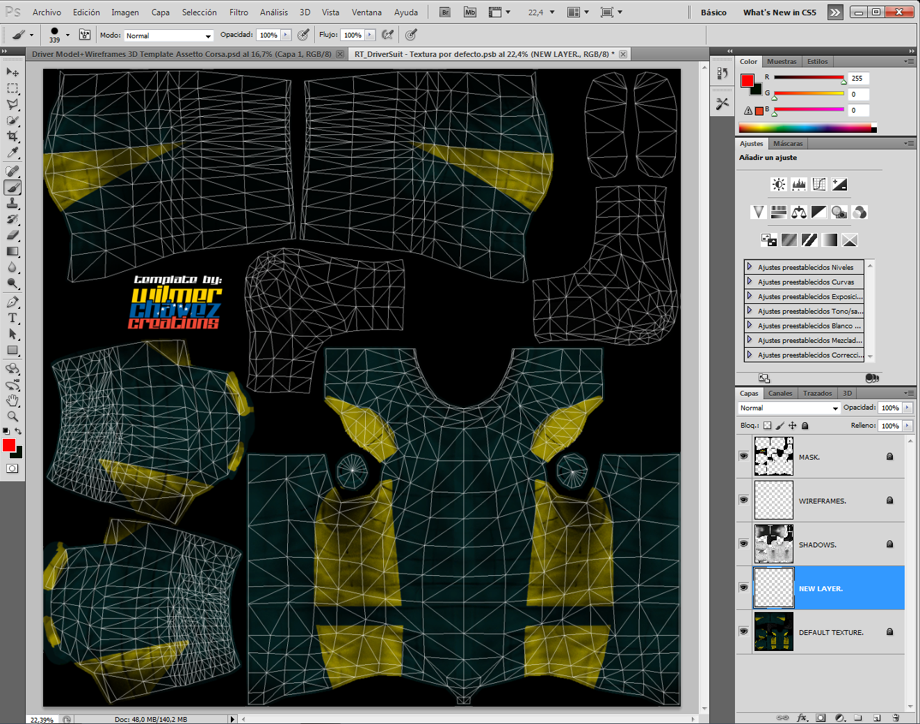Expand Ajustes preestablecidos Niveles
Viewport: 920px width, 724px height.
[x=750, y=266]
